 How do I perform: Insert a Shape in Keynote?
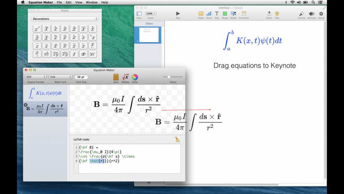point(225,13)
